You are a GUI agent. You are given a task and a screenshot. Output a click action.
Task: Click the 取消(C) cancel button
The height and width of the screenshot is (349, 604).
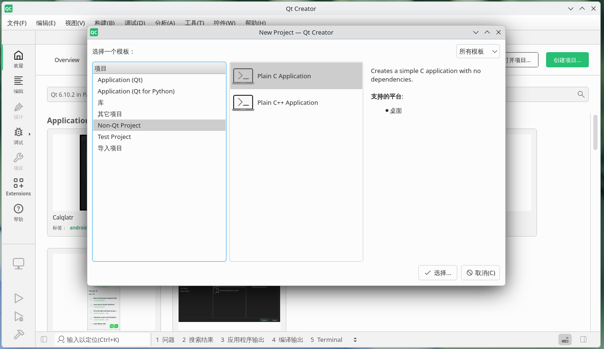[481, 273]
